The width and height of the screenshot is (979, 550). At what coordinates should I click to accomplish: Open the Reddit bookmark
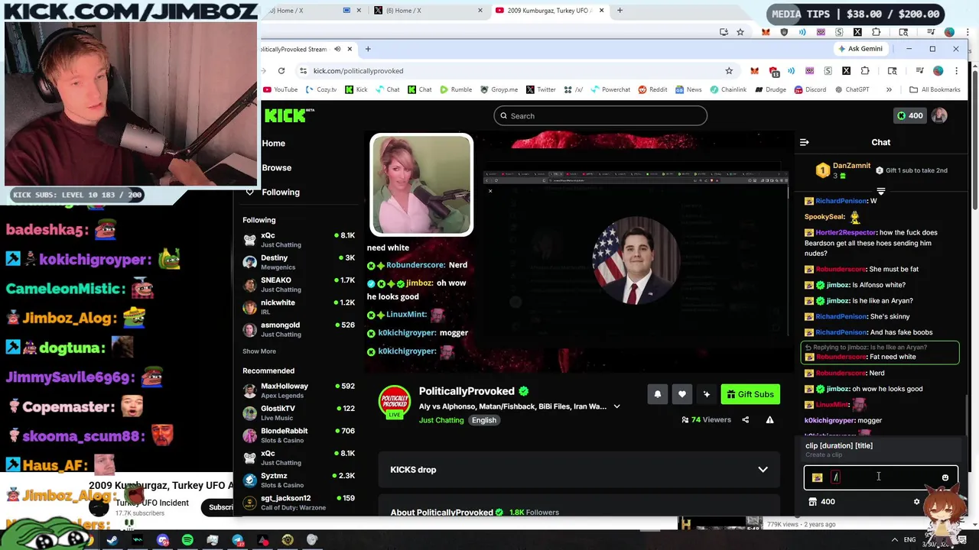tap(652, 89)
